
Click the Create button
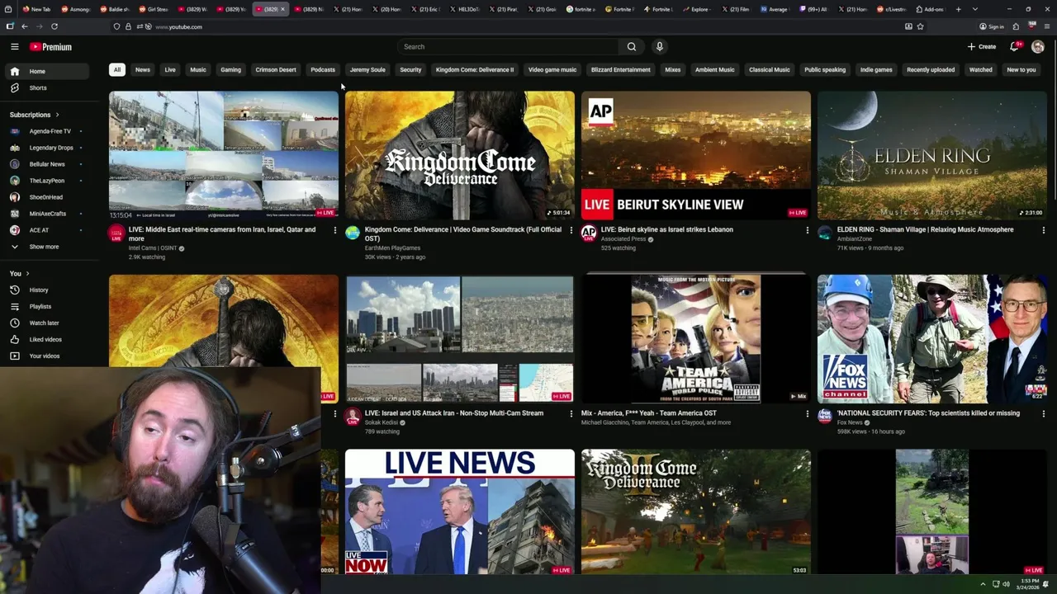coord(982,47)
